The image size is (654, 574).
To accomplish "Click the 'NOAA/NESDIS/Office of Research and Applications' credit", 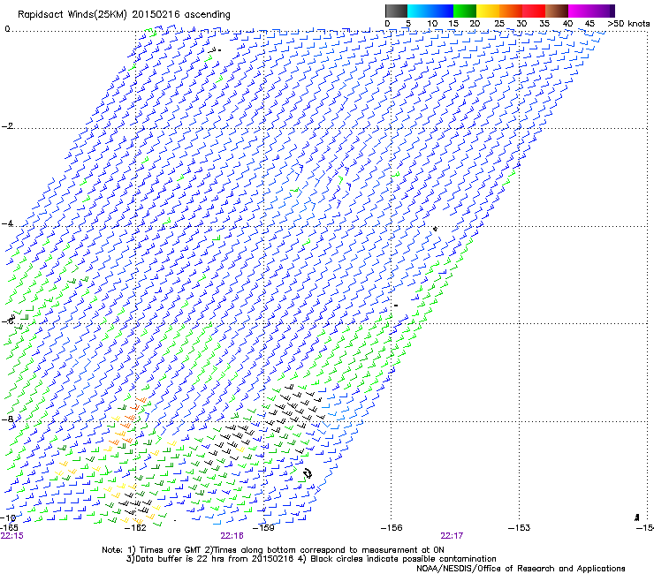I will pyautogui.click(x=521, y=569).
